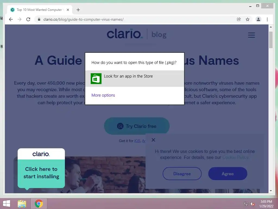Viewport: 278px width, 209px height.
Task: Maximize the Chrome window
Action: (258, 6)
